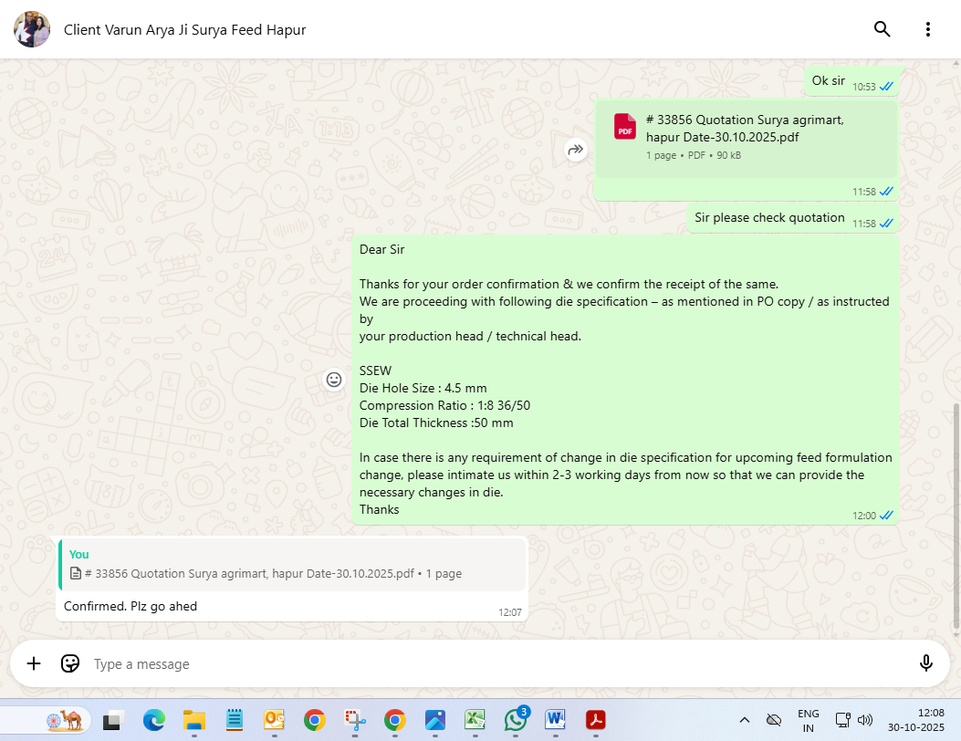
Task: Open WhatsApp from the taskbar
Action: click(x=516, y=721)
